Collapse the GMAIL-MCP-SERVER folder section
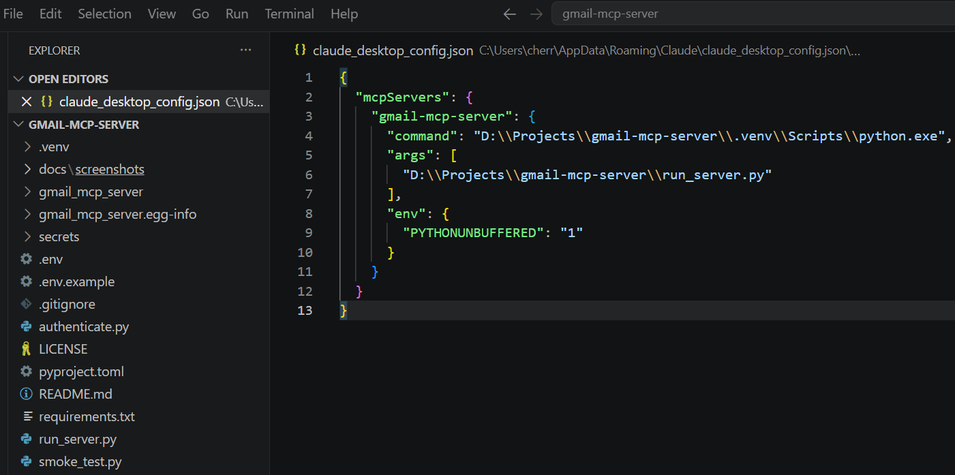The height and width of the screenshot is (475, 955). 18,125
